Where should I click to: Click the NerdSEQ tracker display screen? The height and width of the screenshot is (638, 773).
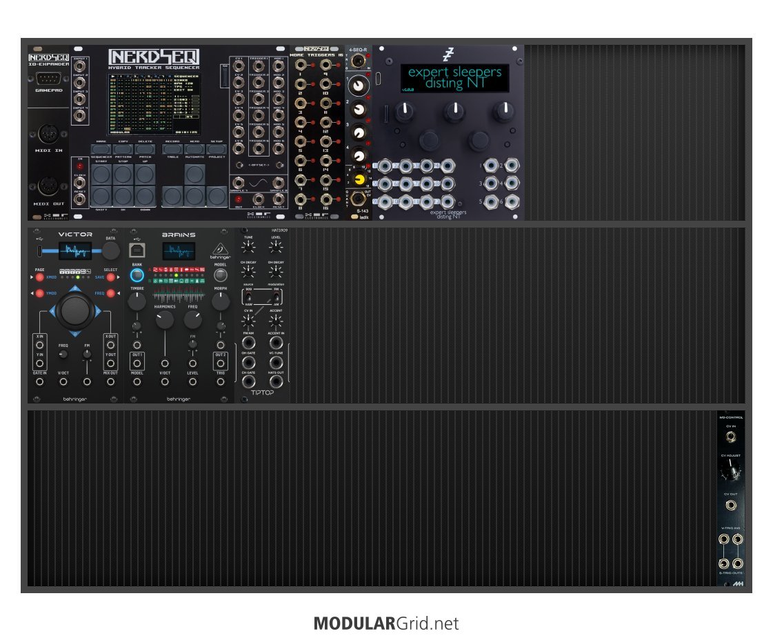click(154, 103)
